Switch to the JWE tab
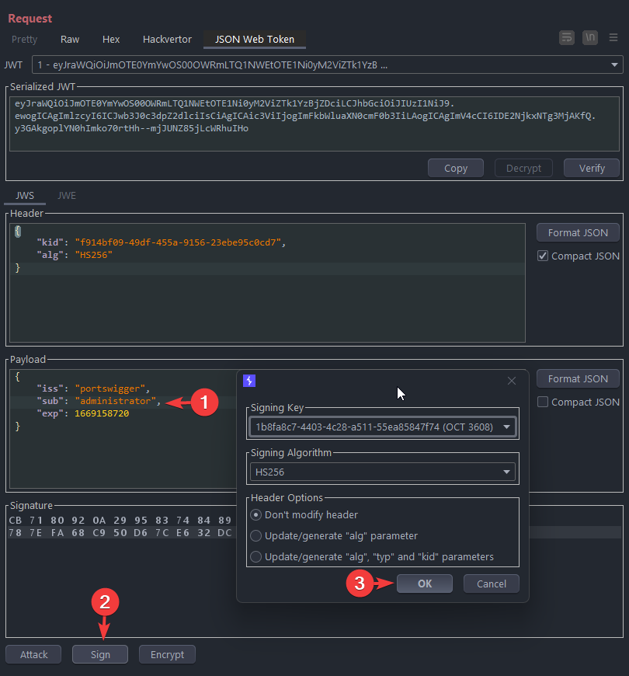Image resolution: width=629 pixels, height=676 pixels. tap(67, 195)
